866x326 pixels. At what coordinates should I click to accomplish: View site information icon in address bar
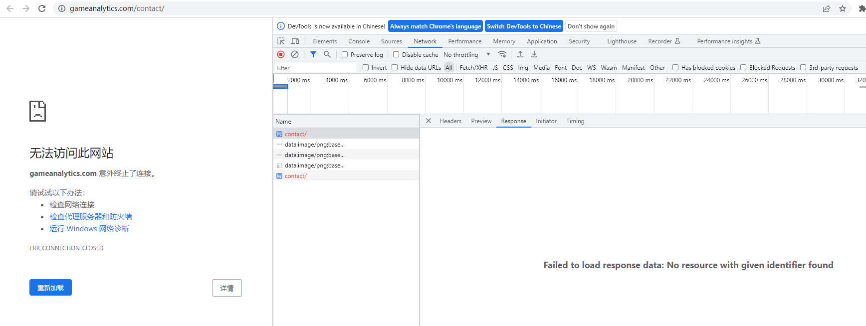point(62,8)
